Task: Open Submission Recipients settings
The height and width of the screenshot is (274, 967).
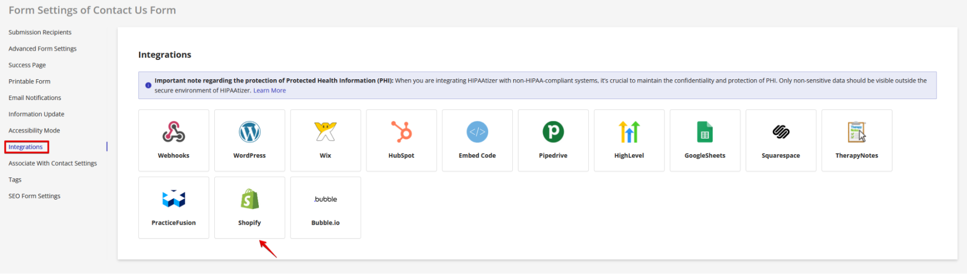Action: pos(40,32)
